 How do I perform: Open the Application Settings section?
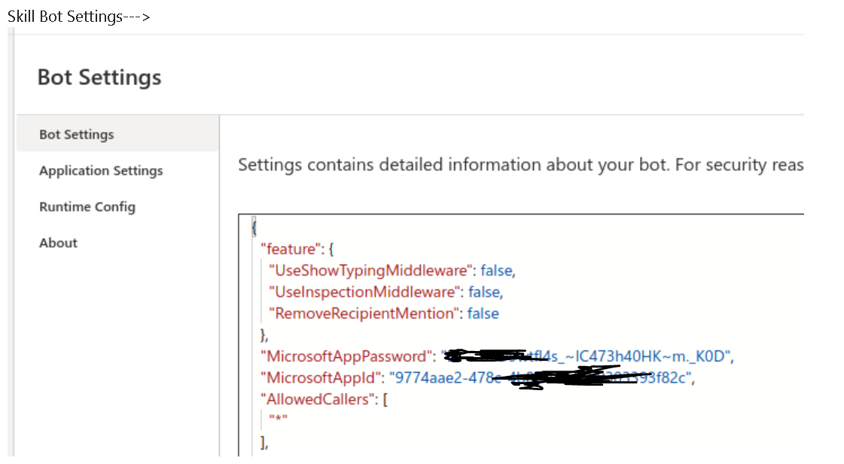100,170
